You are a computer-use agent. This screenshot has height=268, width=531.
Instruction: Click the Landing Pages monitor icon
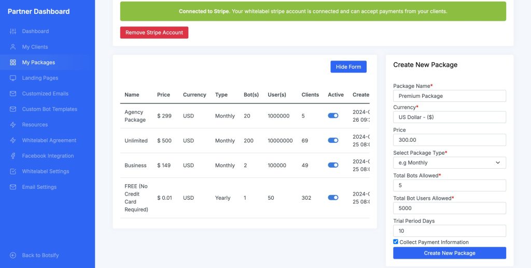tap(13, 78)
